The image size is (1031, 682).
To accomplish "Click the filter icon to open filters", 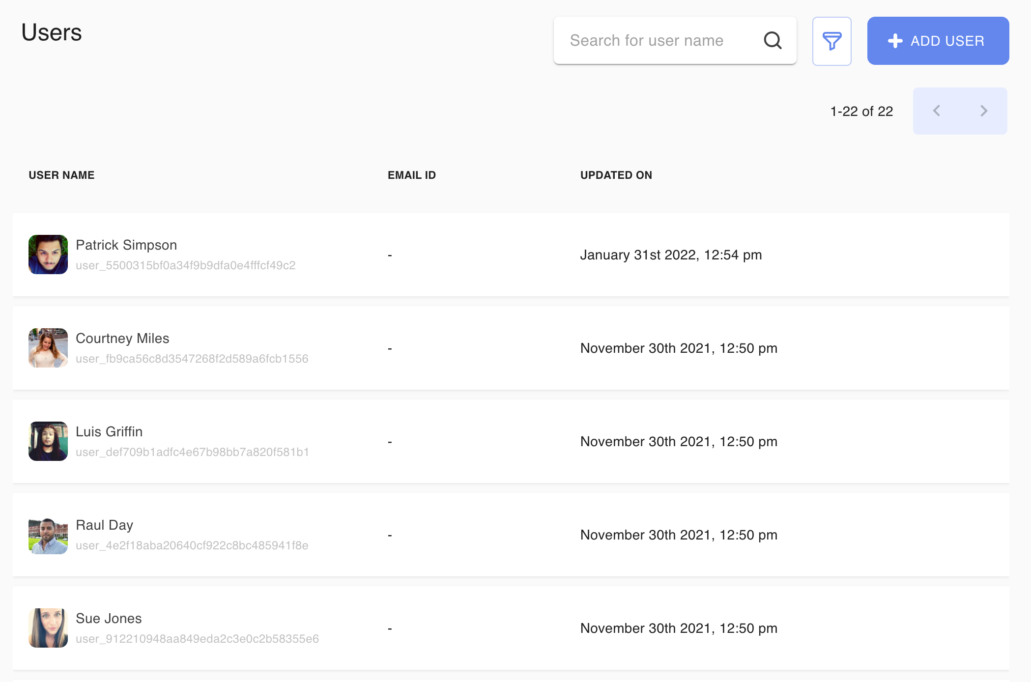I will 832,40.
